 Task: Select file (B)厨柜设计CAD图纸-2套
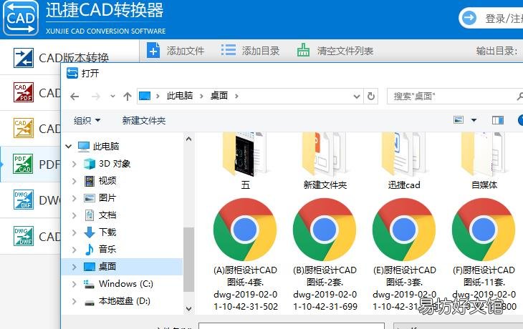[325, 255]
